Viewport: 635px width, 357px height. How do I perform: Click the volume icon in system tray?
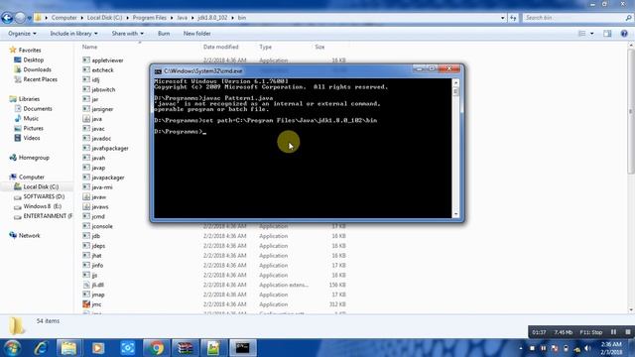[587, 348]
